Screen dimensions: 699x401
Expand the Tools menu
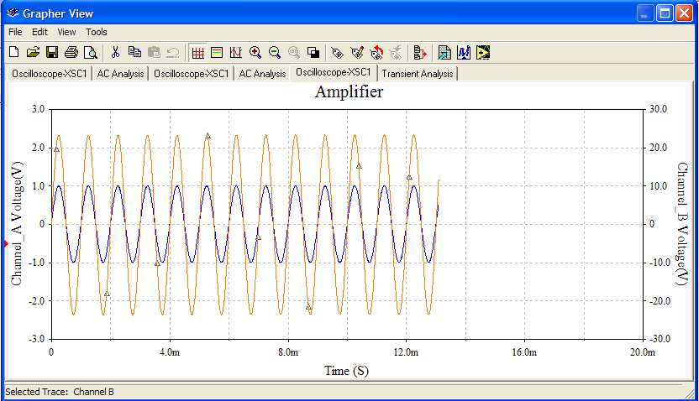[97, 32]
